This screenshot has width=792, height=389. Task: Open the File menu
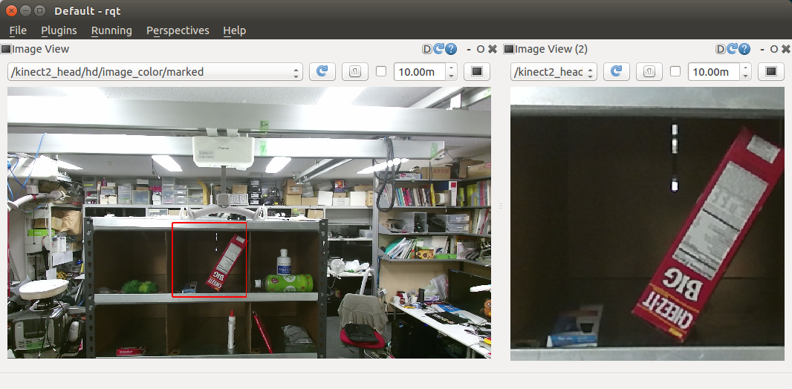18,30
